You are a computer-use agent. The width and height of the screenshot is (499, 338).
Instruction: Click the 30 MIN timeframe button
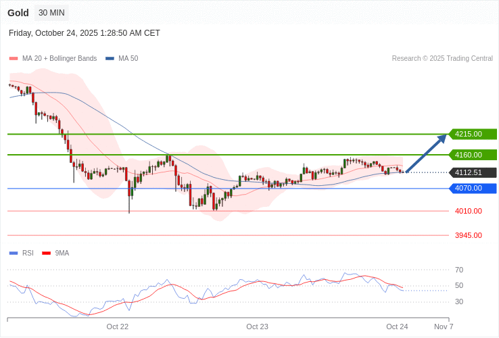[51, 13]
